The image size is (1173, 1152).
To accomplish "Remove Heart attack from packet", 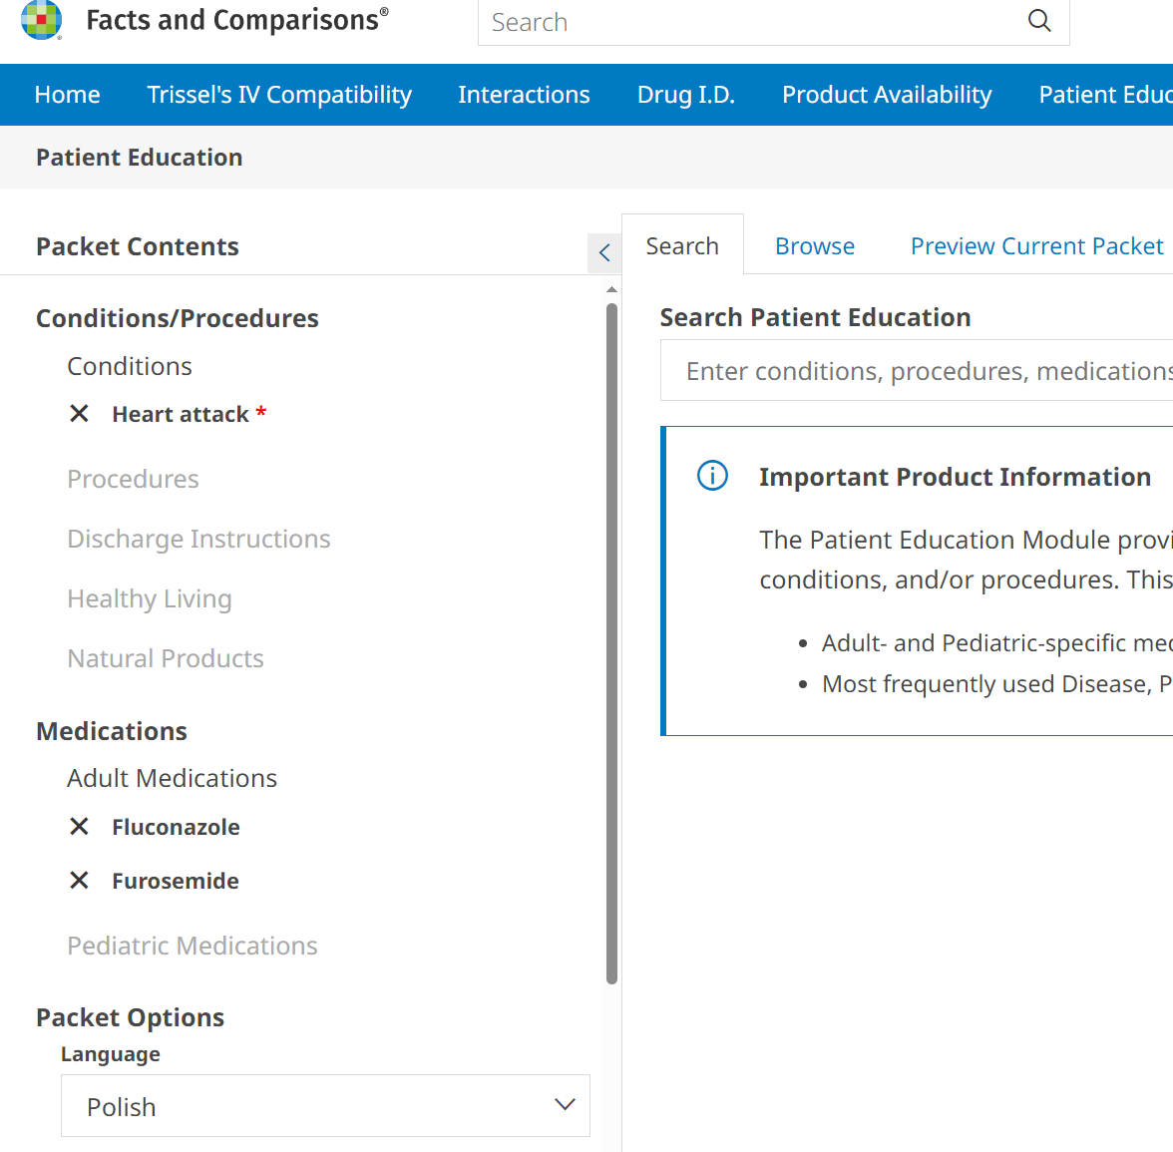I will 80,414.
